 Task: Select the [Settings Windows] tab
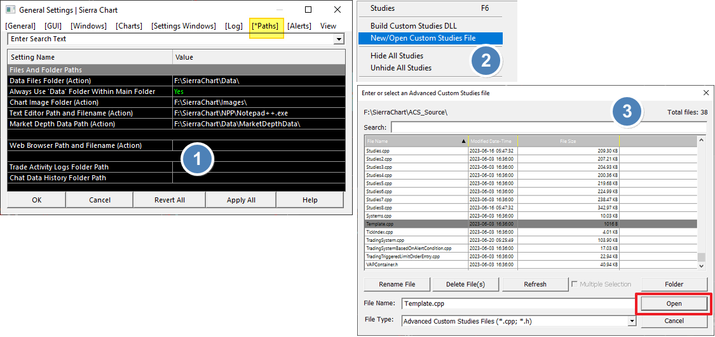pyautogui.click(x=184, y=26)
